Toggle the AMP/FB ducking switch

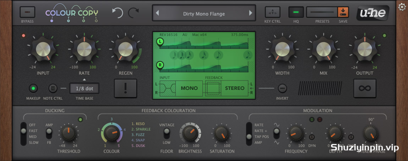(49, 134)
